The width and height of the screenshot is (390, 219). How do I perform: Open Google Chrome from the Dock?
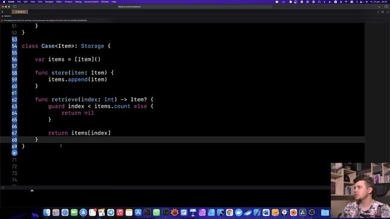pos(229,212)
